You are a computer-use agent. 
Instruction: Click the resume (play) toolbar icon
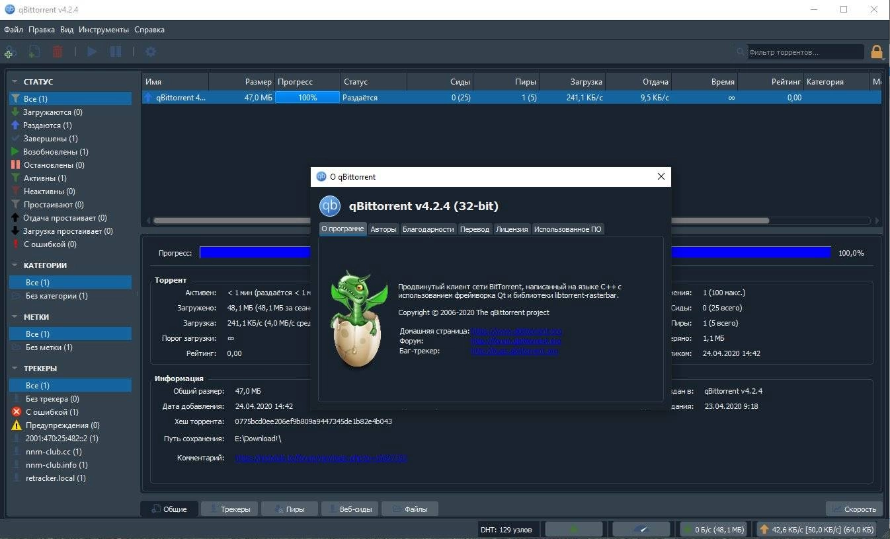(x=93, y=52)
